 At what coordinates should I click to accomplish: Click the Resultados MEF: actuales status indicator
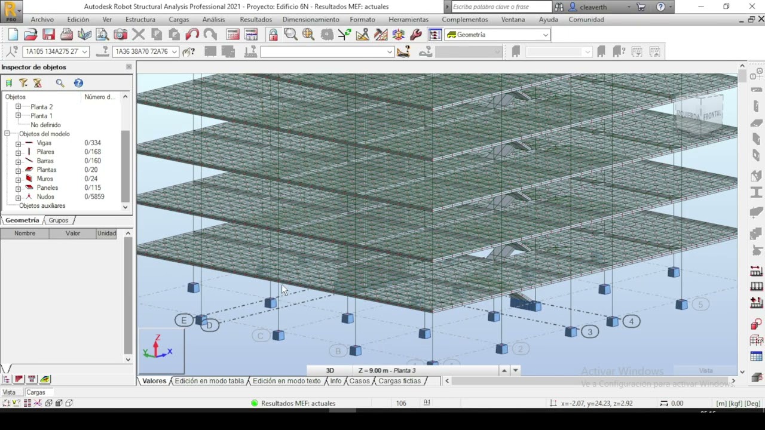pos(293,403)
